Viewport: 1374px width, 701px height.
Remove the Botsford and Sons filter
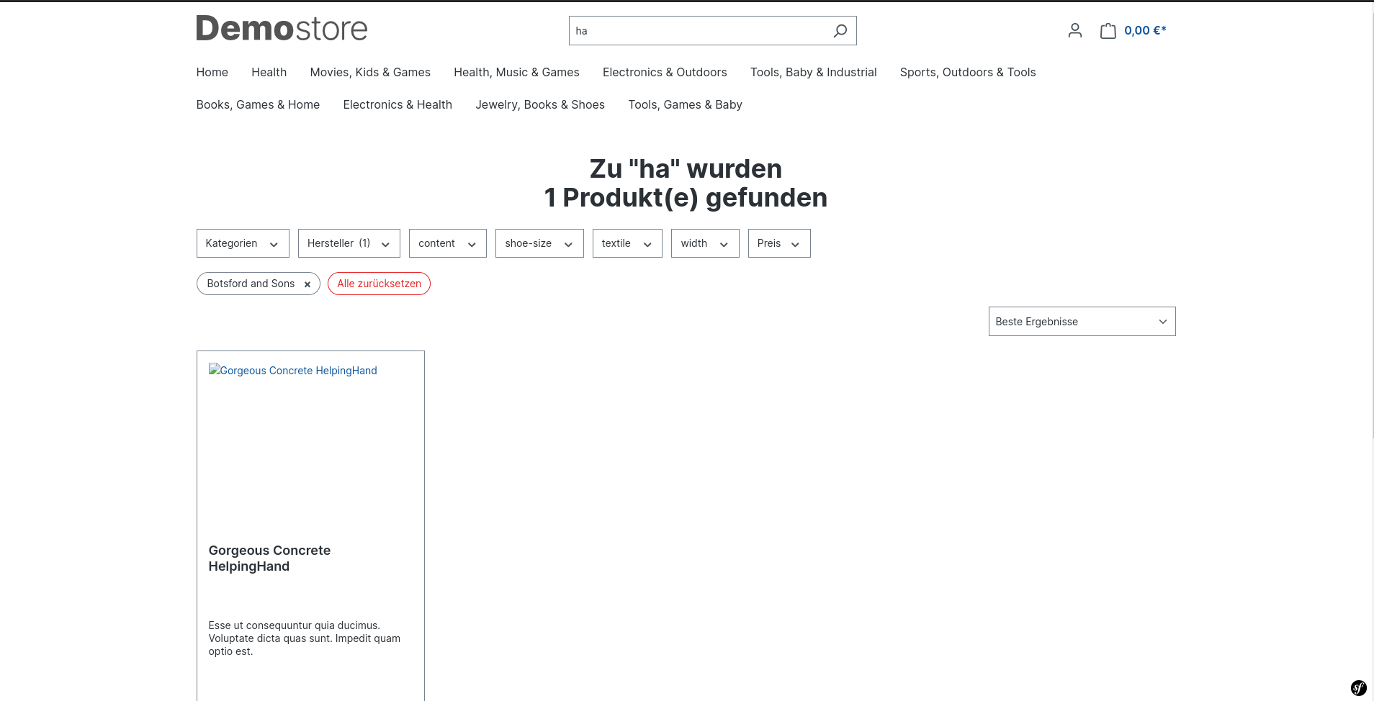(x=307, y=284)
